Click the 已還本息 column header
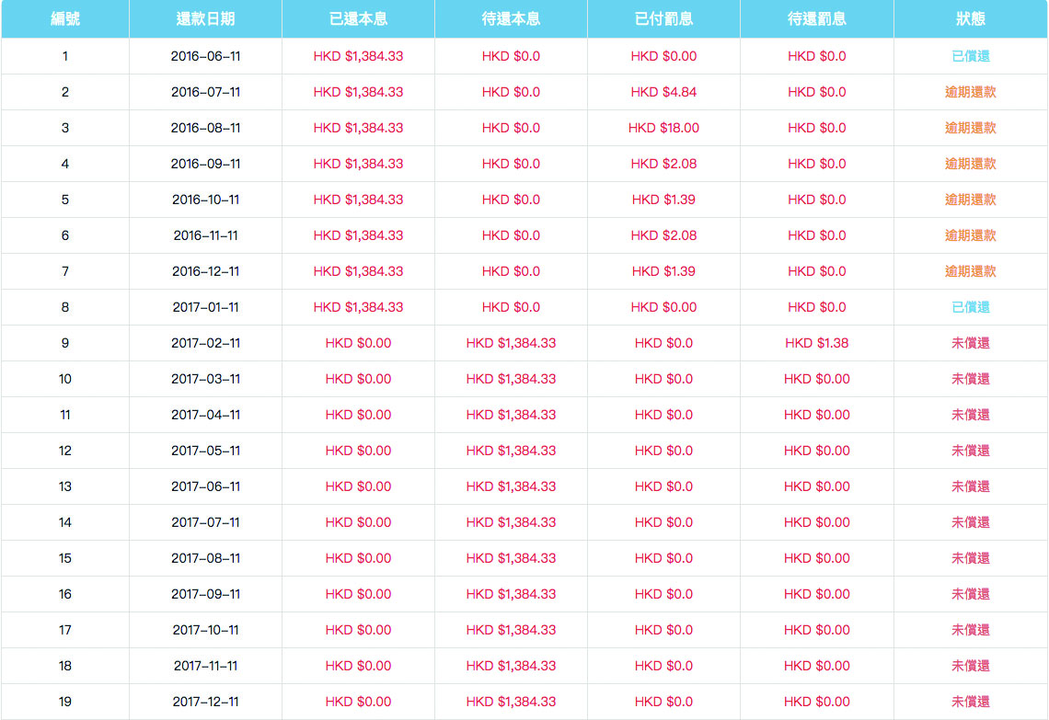The height and width of the screenshot is (720, 1049). click(x=358, y=19)
